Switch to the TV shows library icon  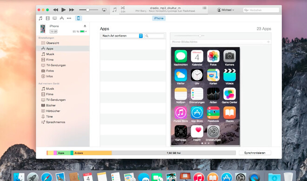coord(54,19)
